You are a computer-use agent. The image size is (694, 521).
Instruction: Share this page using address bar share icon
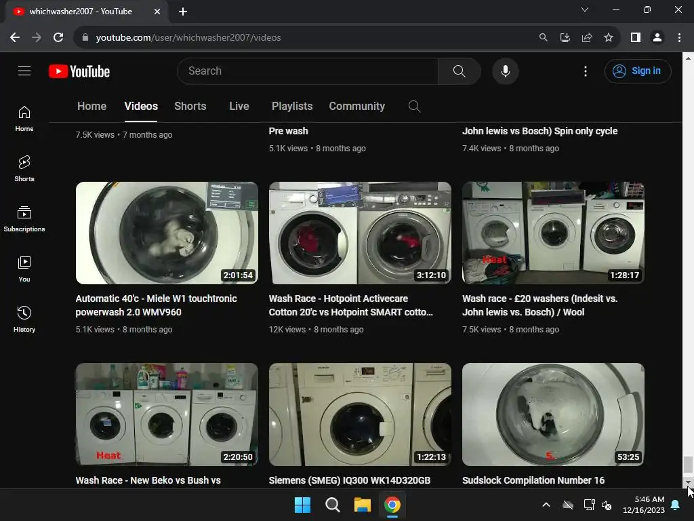coord(587,38)
